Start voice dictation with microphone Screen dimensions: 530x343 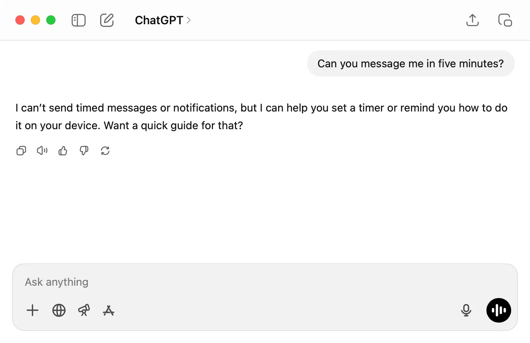[x=466, y=310]
